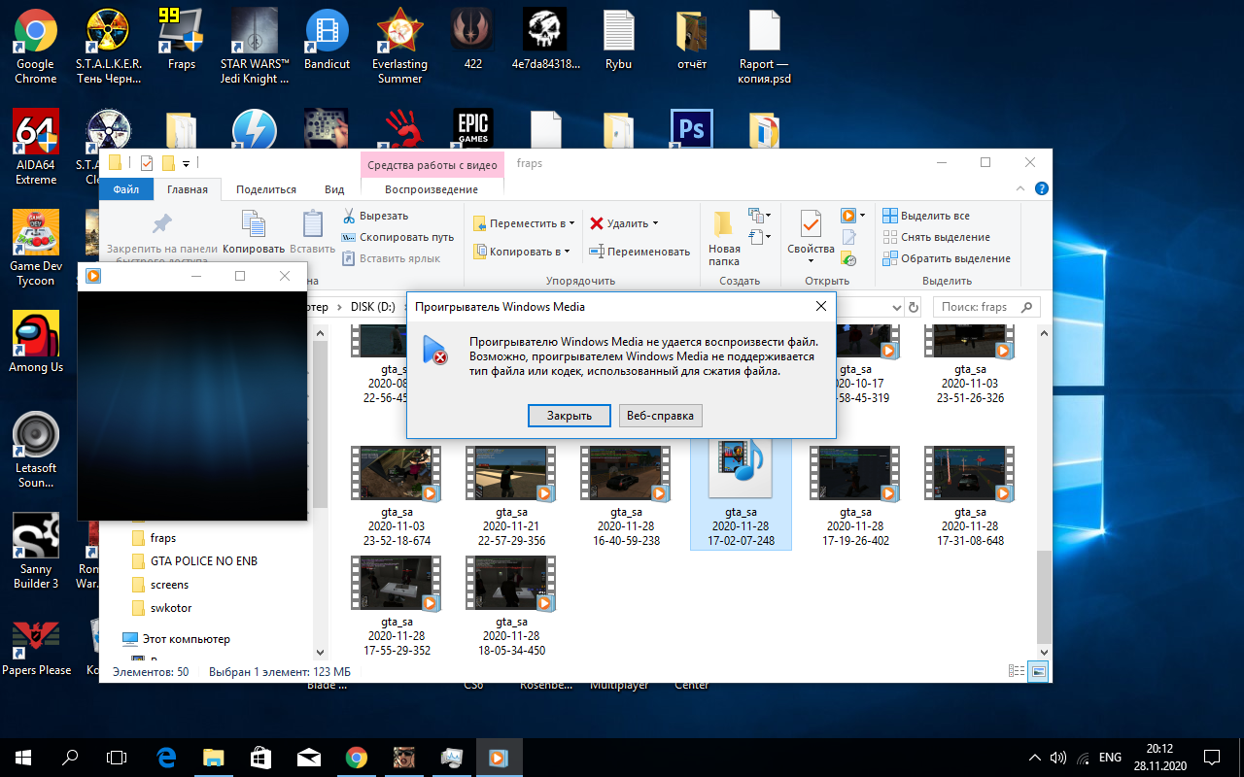Select the gta_sa 2020-11-28 17-02-07-248 file
1244x777 pixels.
(741, 494)
